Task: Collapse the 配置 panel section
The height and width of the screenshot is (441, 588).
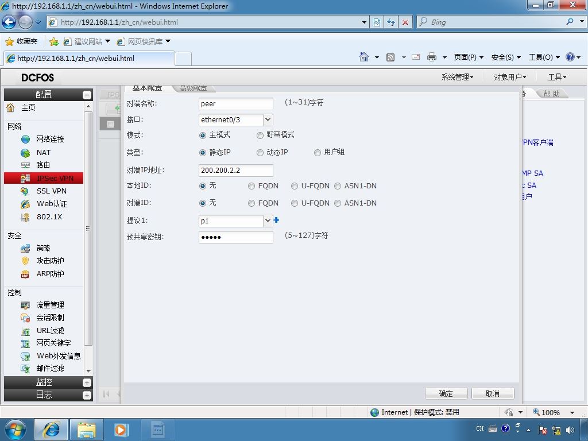Action: coord(87,95)
